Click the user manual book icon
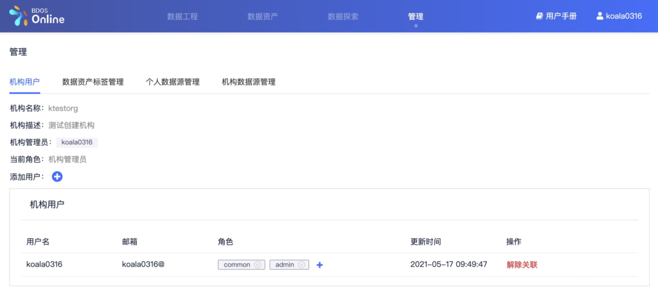Image resolution: width=658 pixels, height=296 pixels. point(540,16)
